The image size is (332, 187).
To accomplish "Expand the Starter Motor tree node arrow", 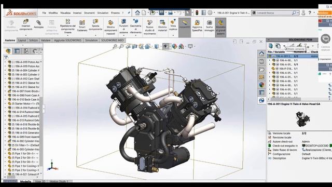I will (x=6, y=104).
